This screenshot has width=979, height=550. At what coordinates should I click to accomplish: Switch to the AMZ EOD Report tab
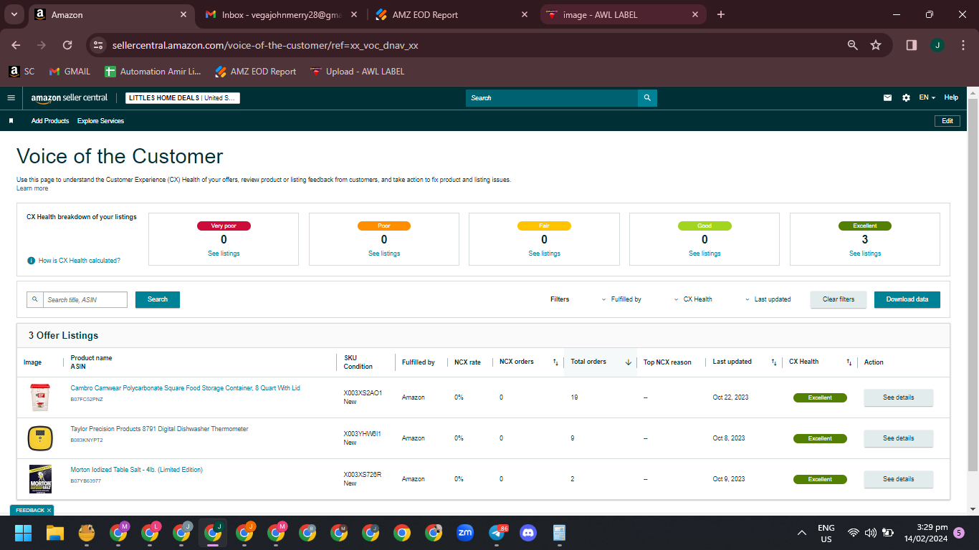click(x=453, y=14)
